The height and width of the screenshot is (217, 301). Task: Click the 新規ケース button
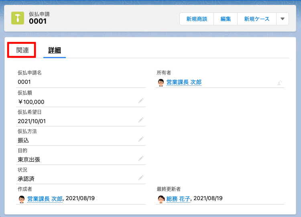256,19
